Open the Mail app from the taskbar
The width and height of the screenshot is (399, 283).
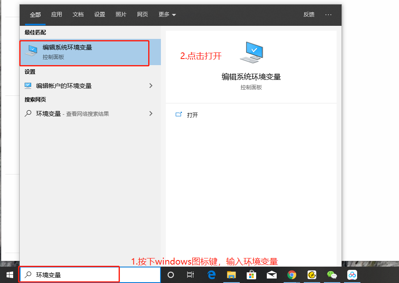(x=271, y=275)
